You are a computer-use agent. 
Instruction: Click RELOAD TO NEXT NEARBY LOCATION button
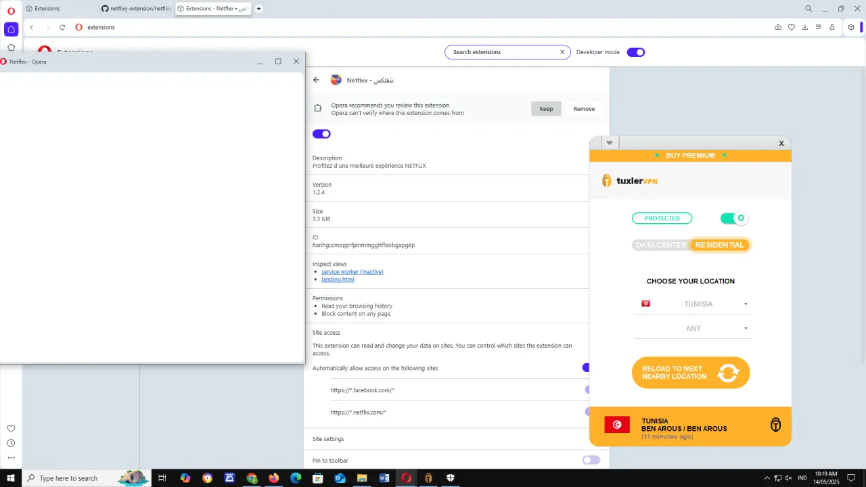click(x=691, y=373)
